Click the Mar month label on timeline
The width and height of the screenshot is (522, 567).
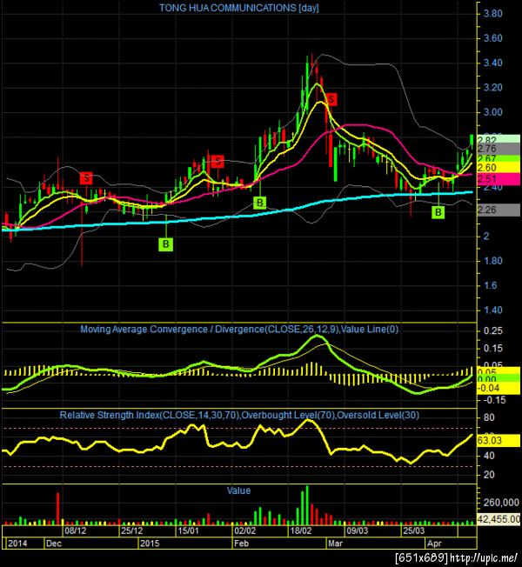pos(335,544)
